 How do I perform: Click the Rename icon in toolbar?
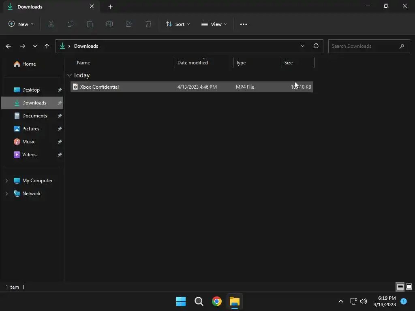109,24
